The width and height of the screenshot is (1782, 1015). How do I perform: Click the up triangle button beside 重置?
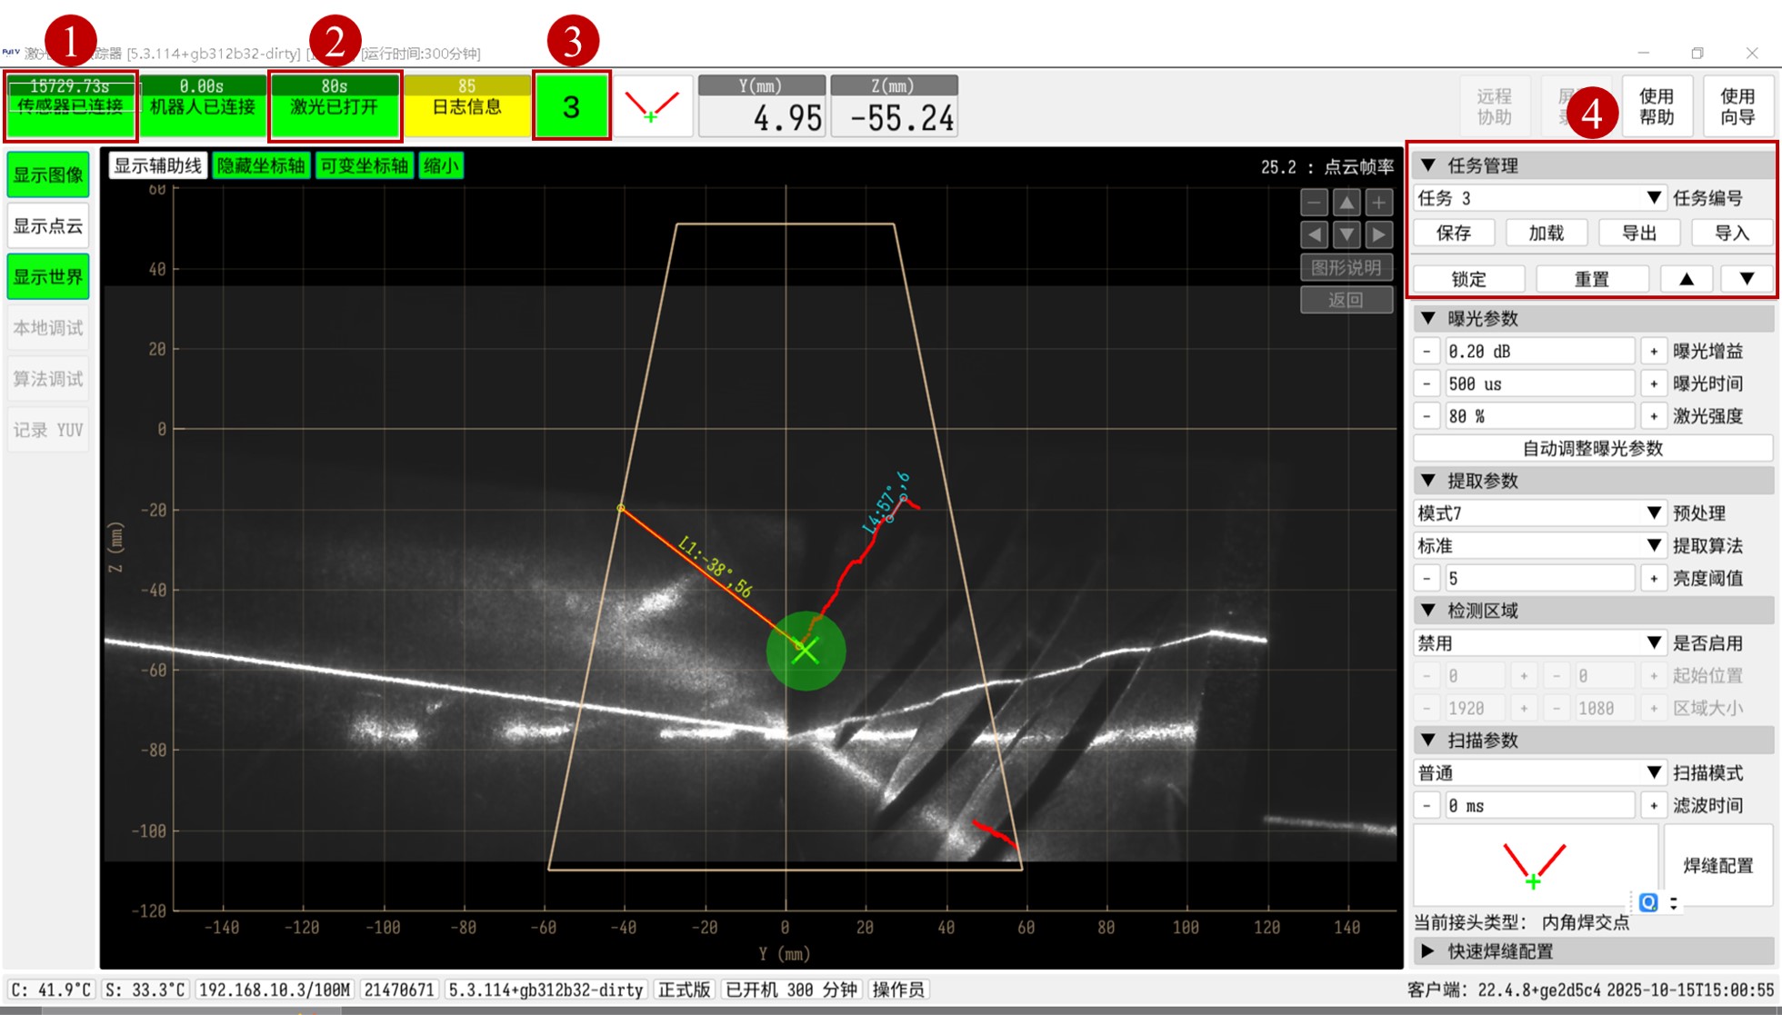[1686, 279]
